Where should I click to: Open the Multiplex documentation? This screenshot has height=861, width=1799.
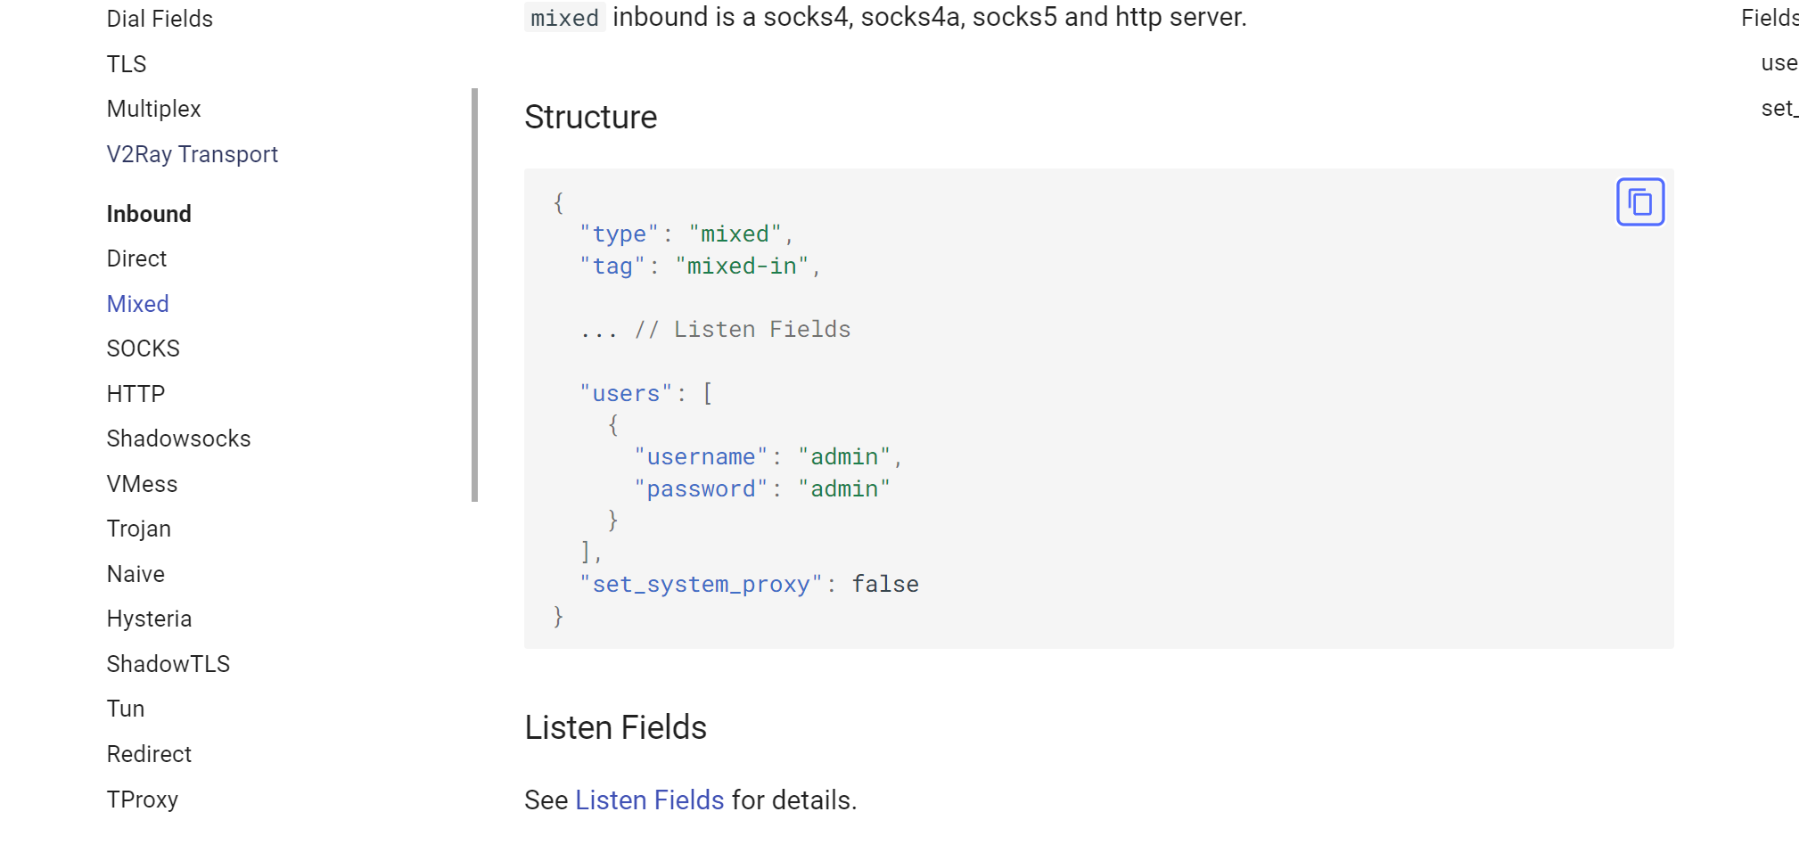[x=153, y=108]
